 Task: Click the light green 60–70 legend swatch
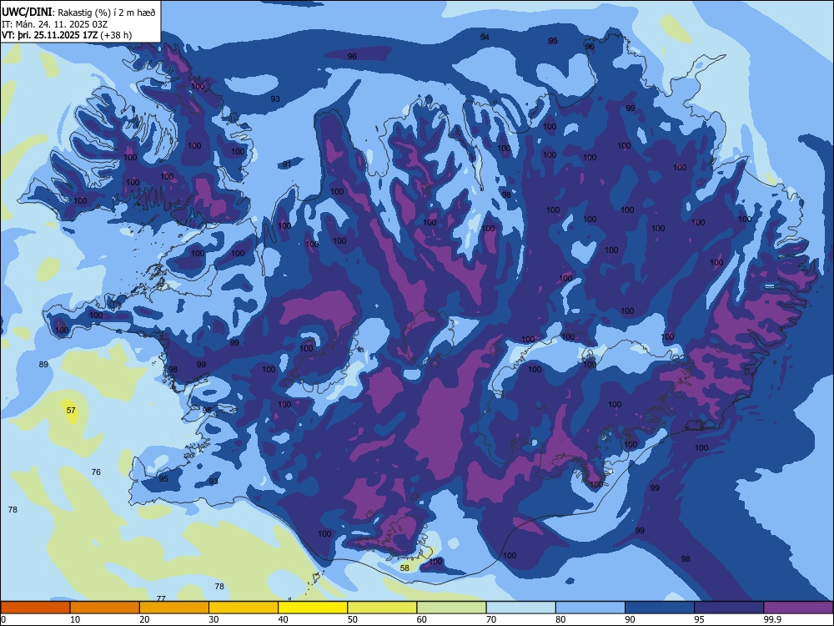coord(451,608)
